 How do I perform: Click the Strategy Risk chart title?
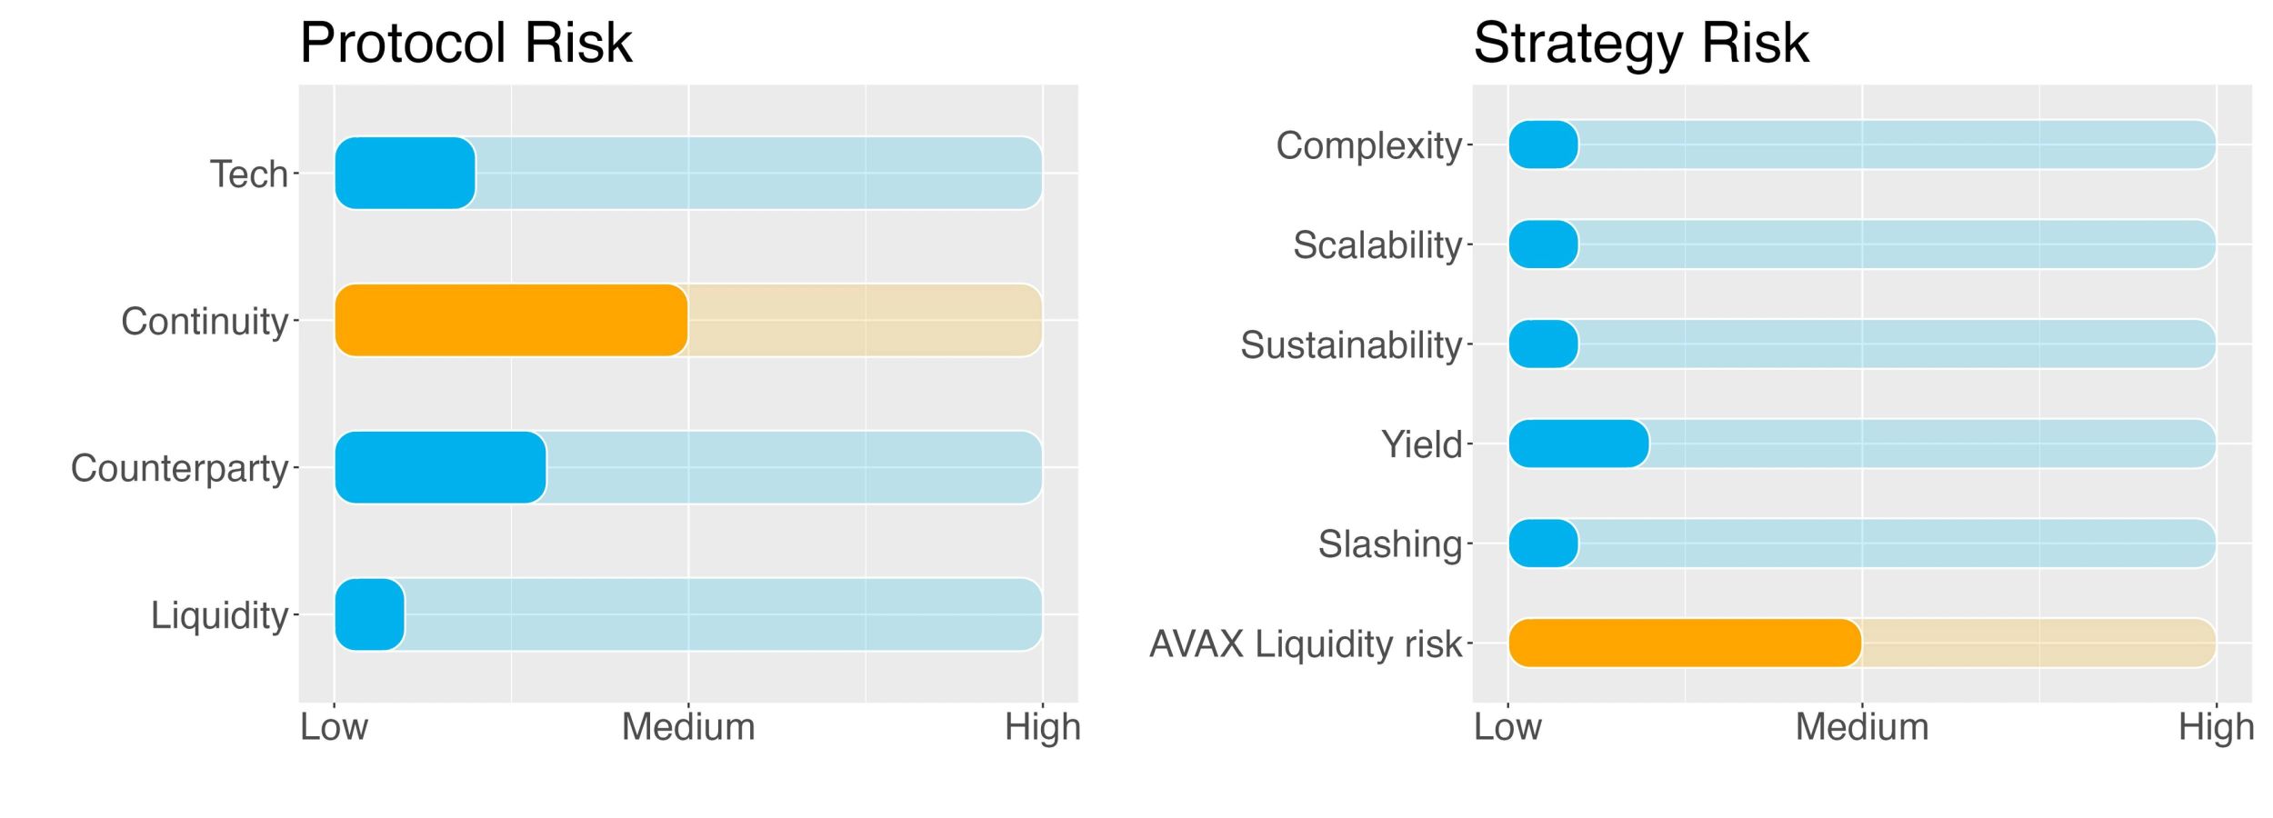pos(1641,43)
